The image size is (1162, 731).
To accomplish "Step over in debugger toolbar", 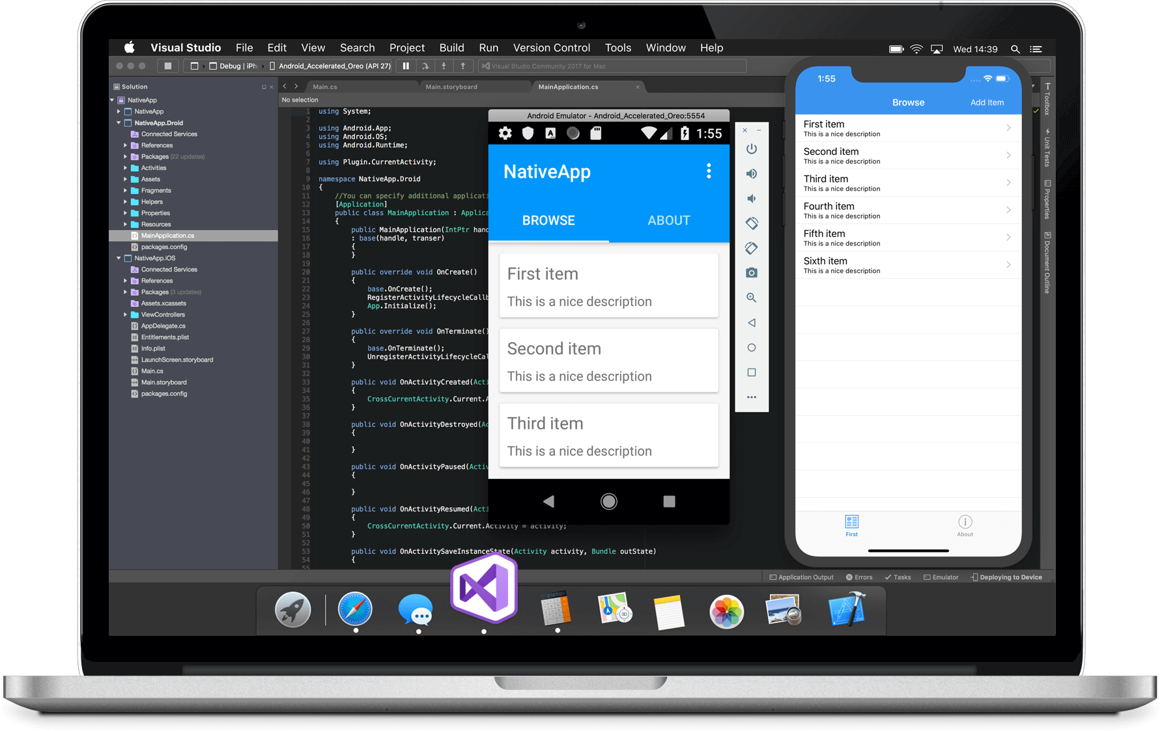I will click(x=425, y=66).
